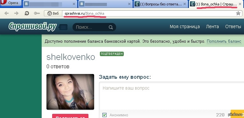Close the Ilona_ochka tab
The height and width of the screenshot is (118, 244).
pyautogui.click(x=240, y=4)
